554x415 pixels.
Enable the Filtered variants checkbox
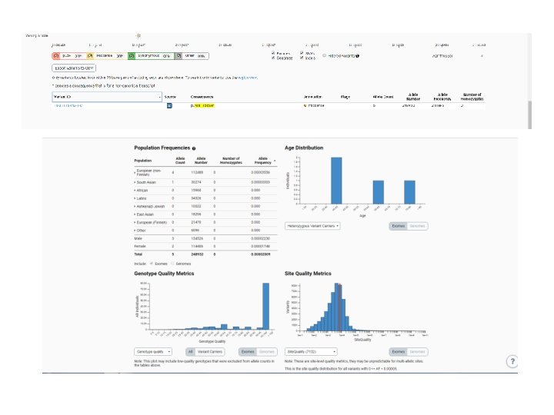(x=325, y=55)
